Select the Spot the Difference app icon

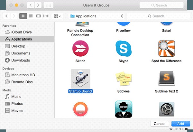[x=167, y=48]
